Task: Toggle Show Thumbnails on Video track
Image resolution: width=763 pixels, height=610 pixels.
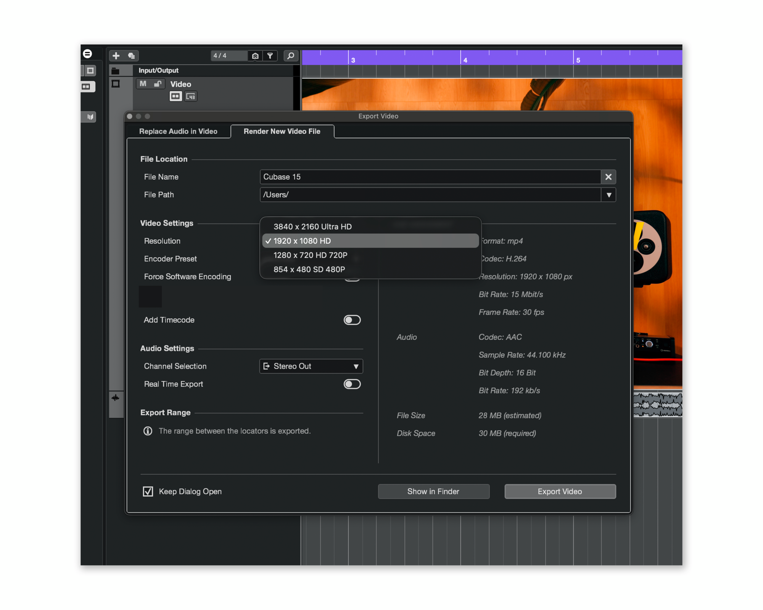Action: pyautogui.click(x=175, y=96)
